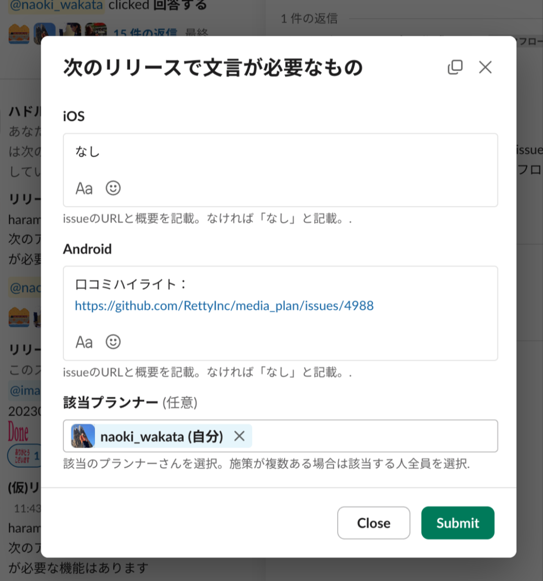Toggle formatting Aa in iOS field

[x=84, y=188]
